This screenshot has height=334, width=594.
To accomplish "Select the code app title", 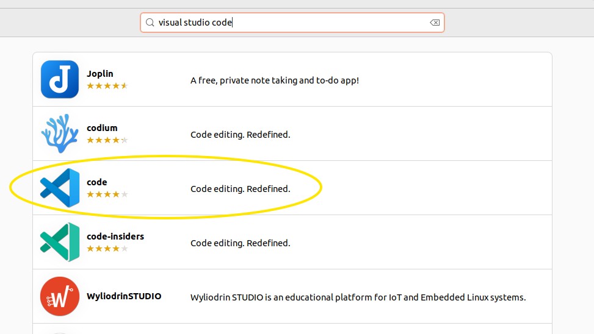I will click(97, 182).
